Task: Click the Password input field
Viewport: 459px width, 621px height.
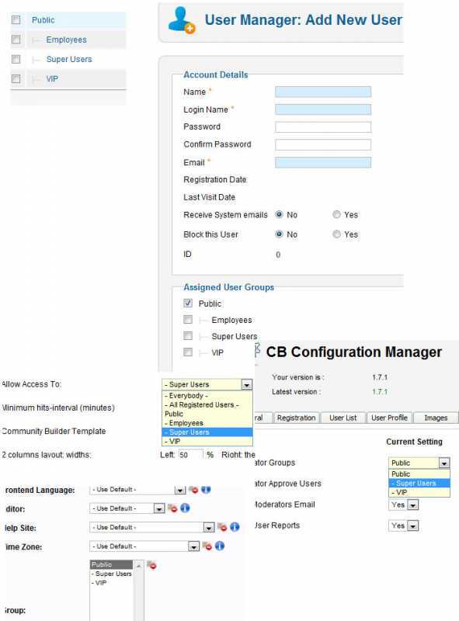Action: pyautogui.click(x=323, y=127)
